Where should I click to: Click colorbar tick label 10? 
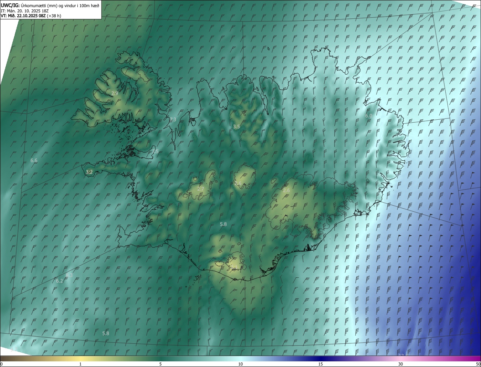[x=240, y=364]
